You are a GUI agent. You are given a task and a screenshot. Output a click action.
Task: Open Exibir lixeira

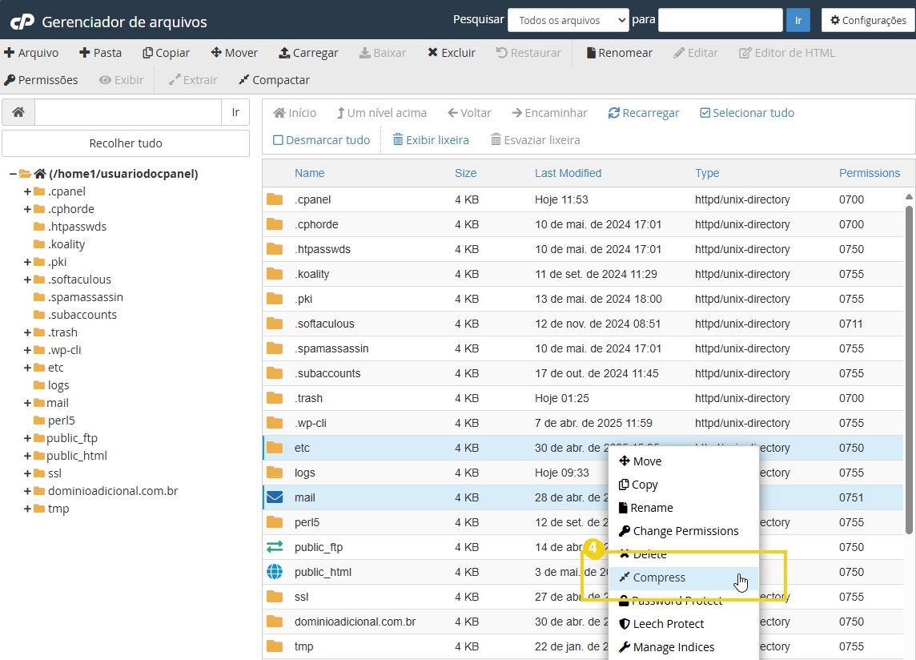(x=431, y=140)
